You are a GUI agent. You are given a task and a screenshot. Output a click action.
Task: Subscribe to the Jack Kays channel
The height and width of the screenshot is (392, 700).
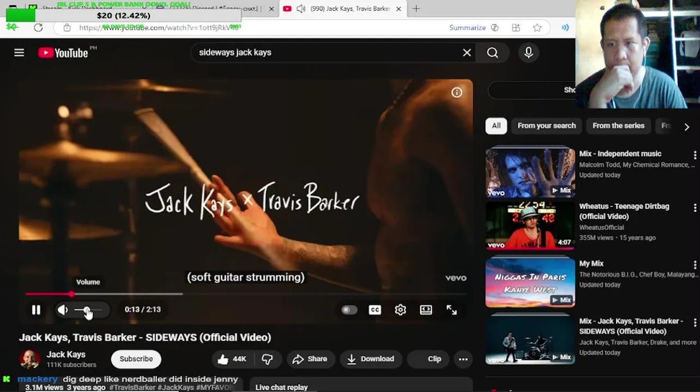(136, 359)
